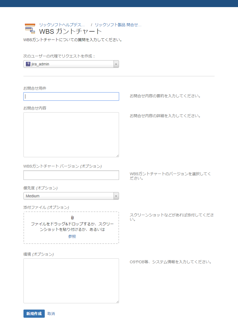Click the WBSガントチャート バージョン (オプション) label

click(63, 166)
